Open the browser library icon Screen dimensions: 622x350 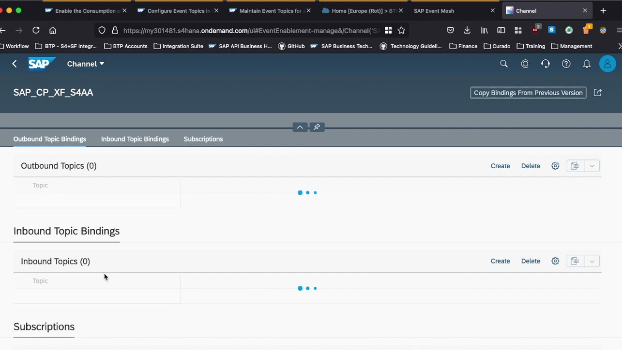(x=484, y=30)
